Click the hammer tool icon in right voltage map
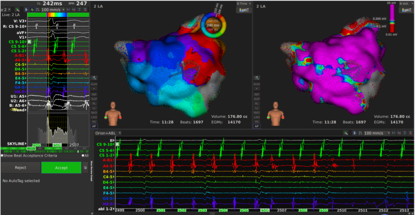Screen dimensions: 415x215 coord(257,78)
